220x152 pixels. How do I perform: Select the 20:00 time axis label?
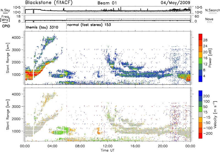163,146
